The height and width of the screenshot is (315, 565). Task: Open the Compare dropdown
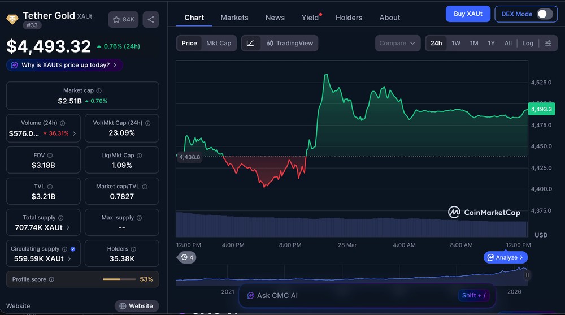397,44
